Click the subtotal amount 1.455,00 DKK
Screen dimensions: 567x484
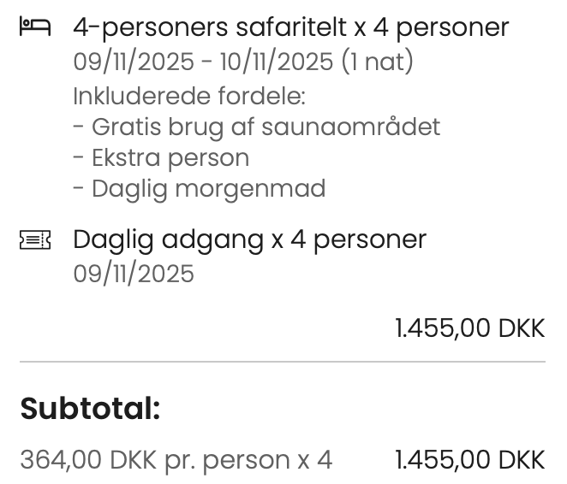pyautogui.click(x=470, y=460)
